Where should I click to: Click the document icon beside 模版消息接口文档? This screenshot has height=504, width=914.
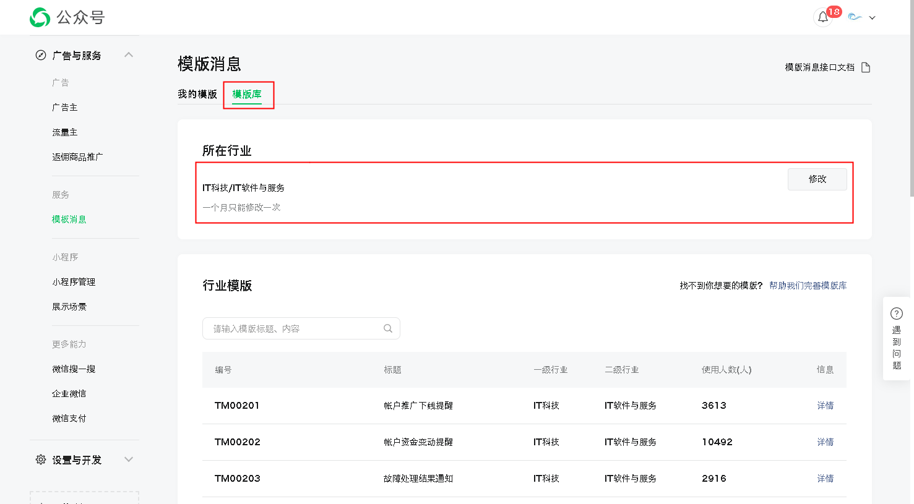coord(866,67)
